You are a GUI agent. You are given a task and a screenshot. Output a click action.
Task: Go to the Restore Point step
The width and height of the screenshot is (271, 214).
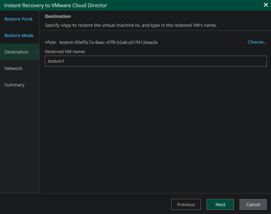[x=19, y=19]
